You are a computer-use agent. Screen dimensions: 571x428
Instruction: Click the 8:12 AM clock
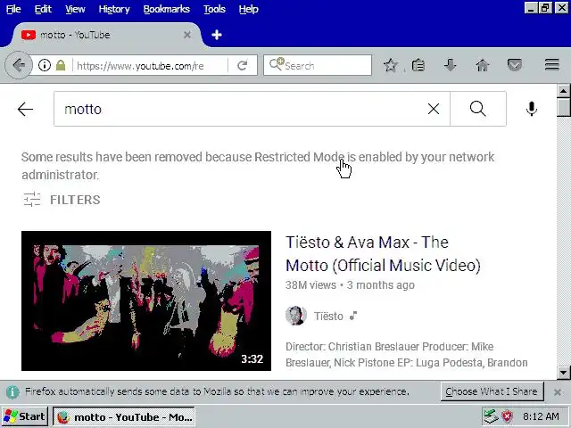click(x=541, y=416)
